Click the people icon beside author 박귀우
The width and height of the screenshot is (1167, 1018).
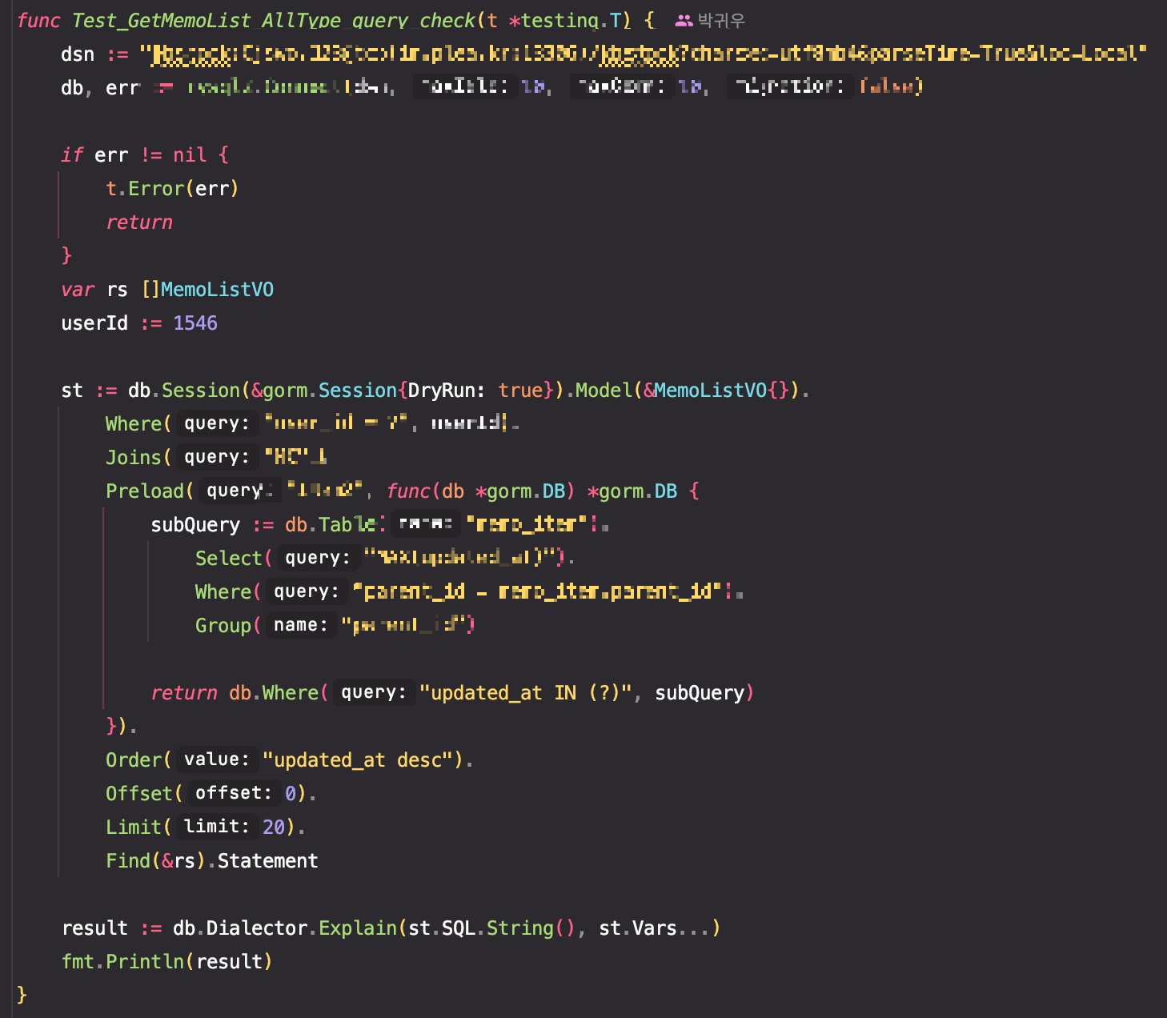pos(684,21)
